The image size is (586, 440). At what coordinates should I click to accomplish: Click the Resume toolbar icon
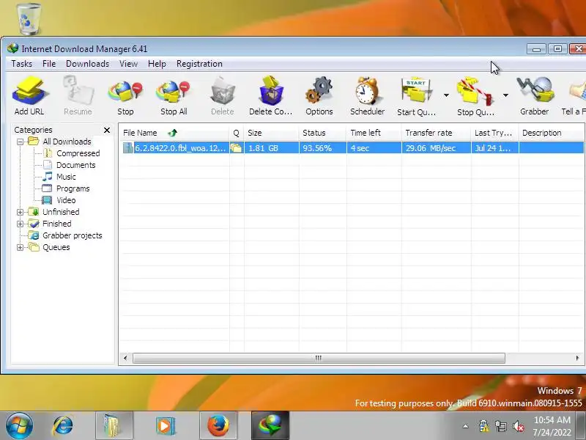tap(78, 95)
